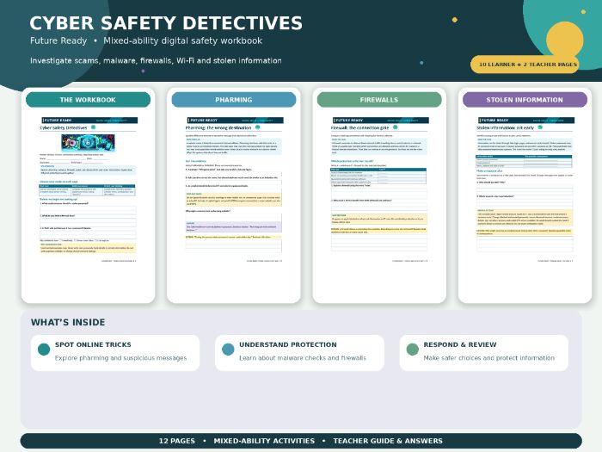602x452 pixels.
Task: Click the teal dot beside Spot Online Tricks
Action: click(44, 350)
